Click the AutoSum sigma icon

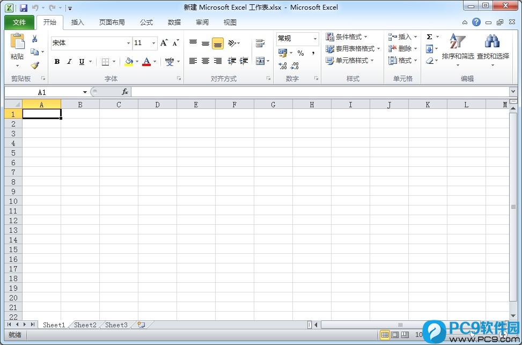(429, 36)
